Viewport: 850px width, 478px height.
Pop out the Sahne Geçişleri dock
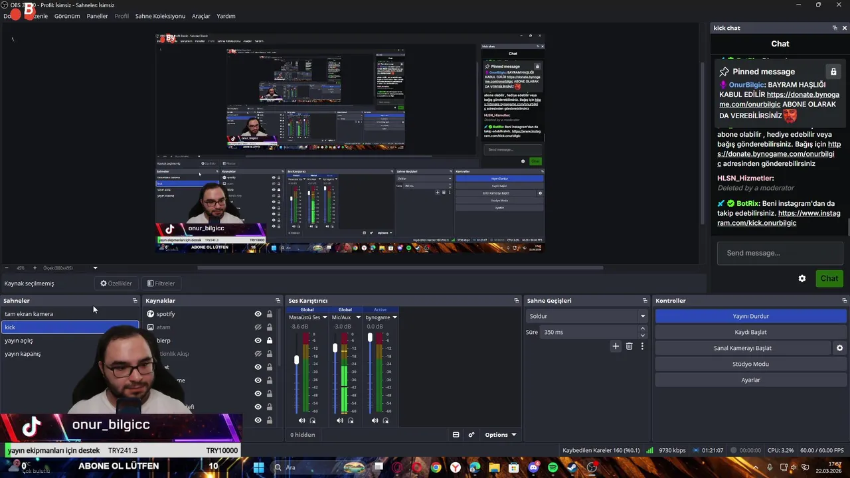645,301
